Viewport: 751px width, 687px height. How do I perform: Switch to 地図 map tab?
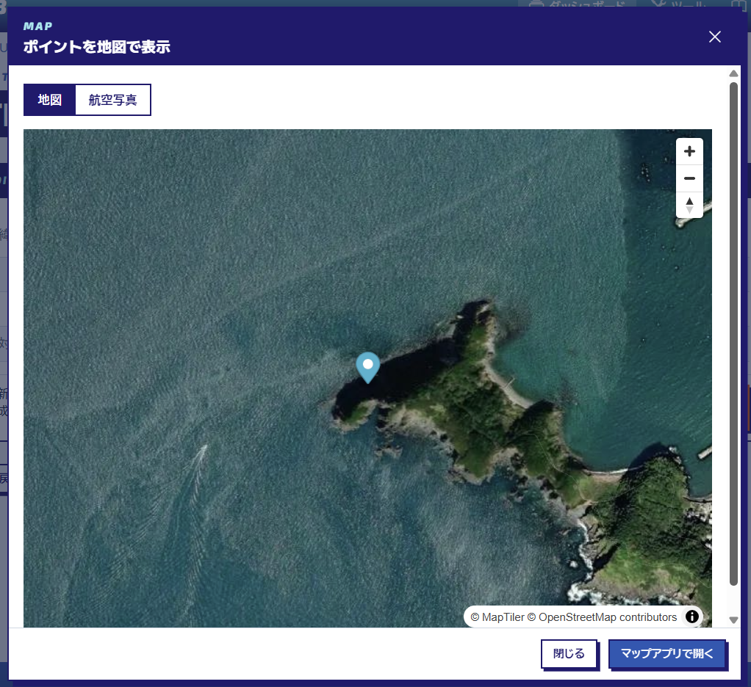tap(50, 100)
